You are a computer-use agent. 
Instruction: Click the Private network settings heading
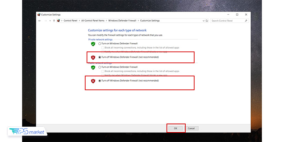[x=100, y=39]
